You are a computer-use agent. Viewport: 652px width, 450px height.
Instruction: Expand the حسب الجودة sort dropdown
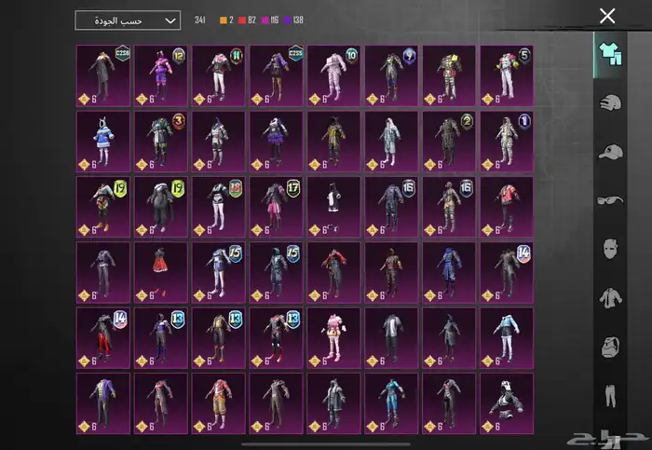pos(127,20)
